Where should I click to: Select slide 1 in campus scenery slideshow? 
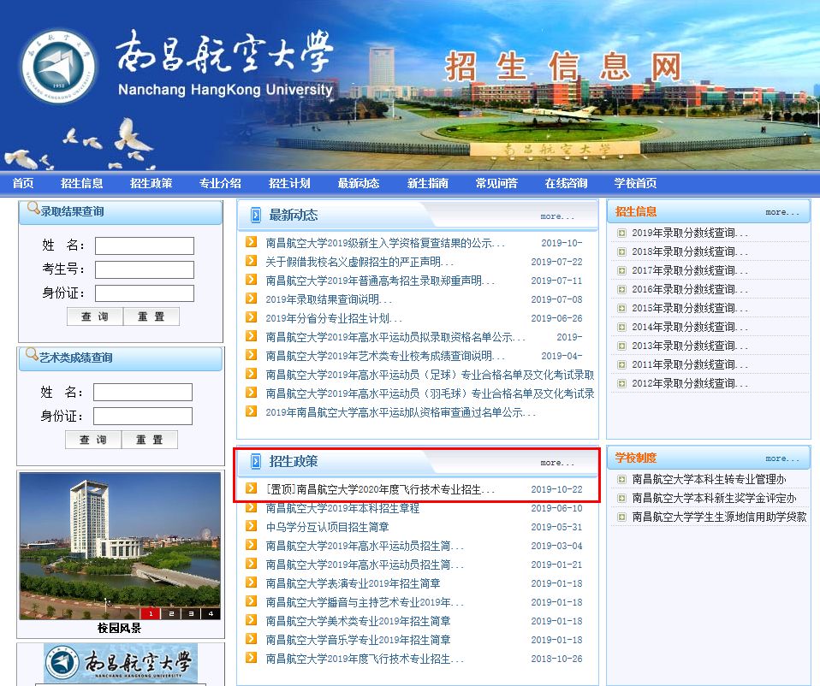[x=151, y=613]
